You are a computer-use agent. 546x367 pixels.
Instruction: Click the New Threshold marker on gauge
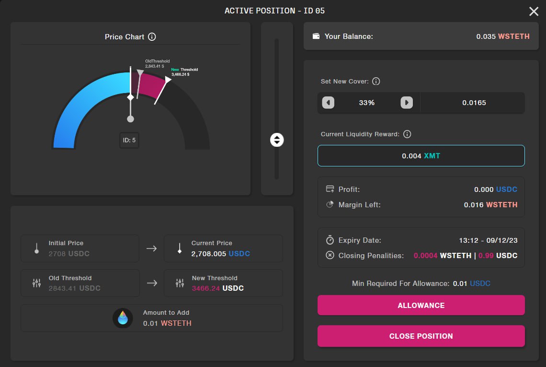click(167, 80)
